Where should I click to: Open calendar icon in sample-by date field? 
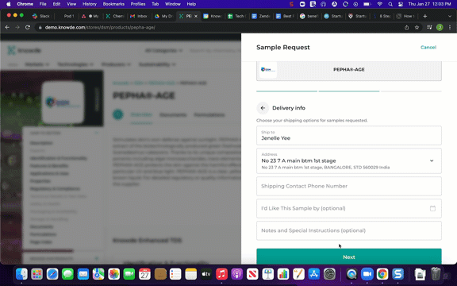point(432,208)
